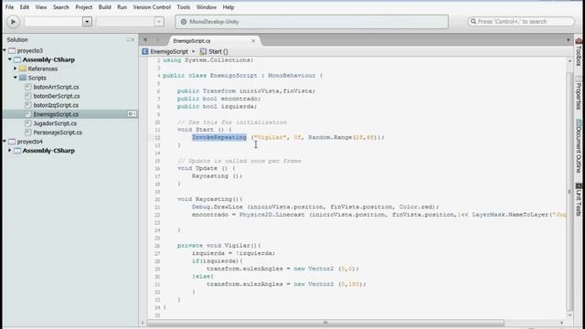Open the Toolbox side pad
This screenshot has height=329, width=585.
click(x=579, y=52)
